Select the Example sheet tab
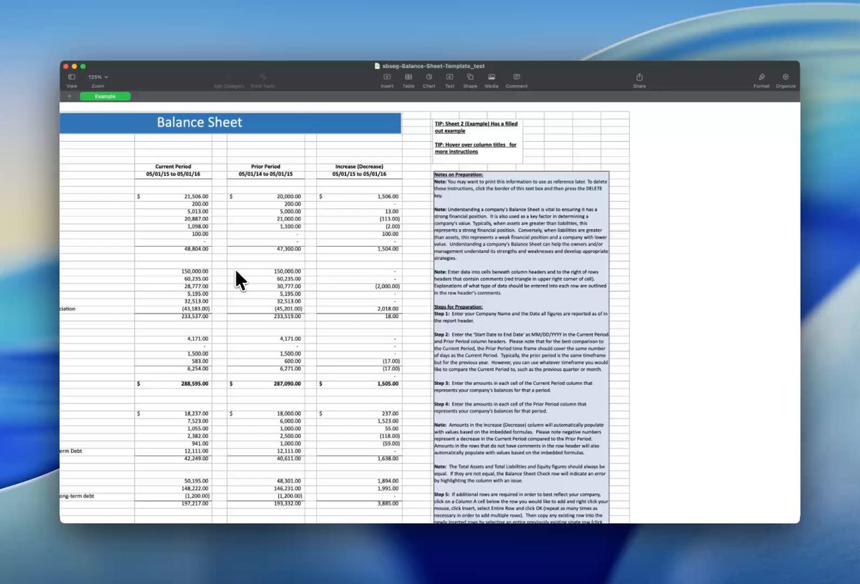 pos(105,96)
